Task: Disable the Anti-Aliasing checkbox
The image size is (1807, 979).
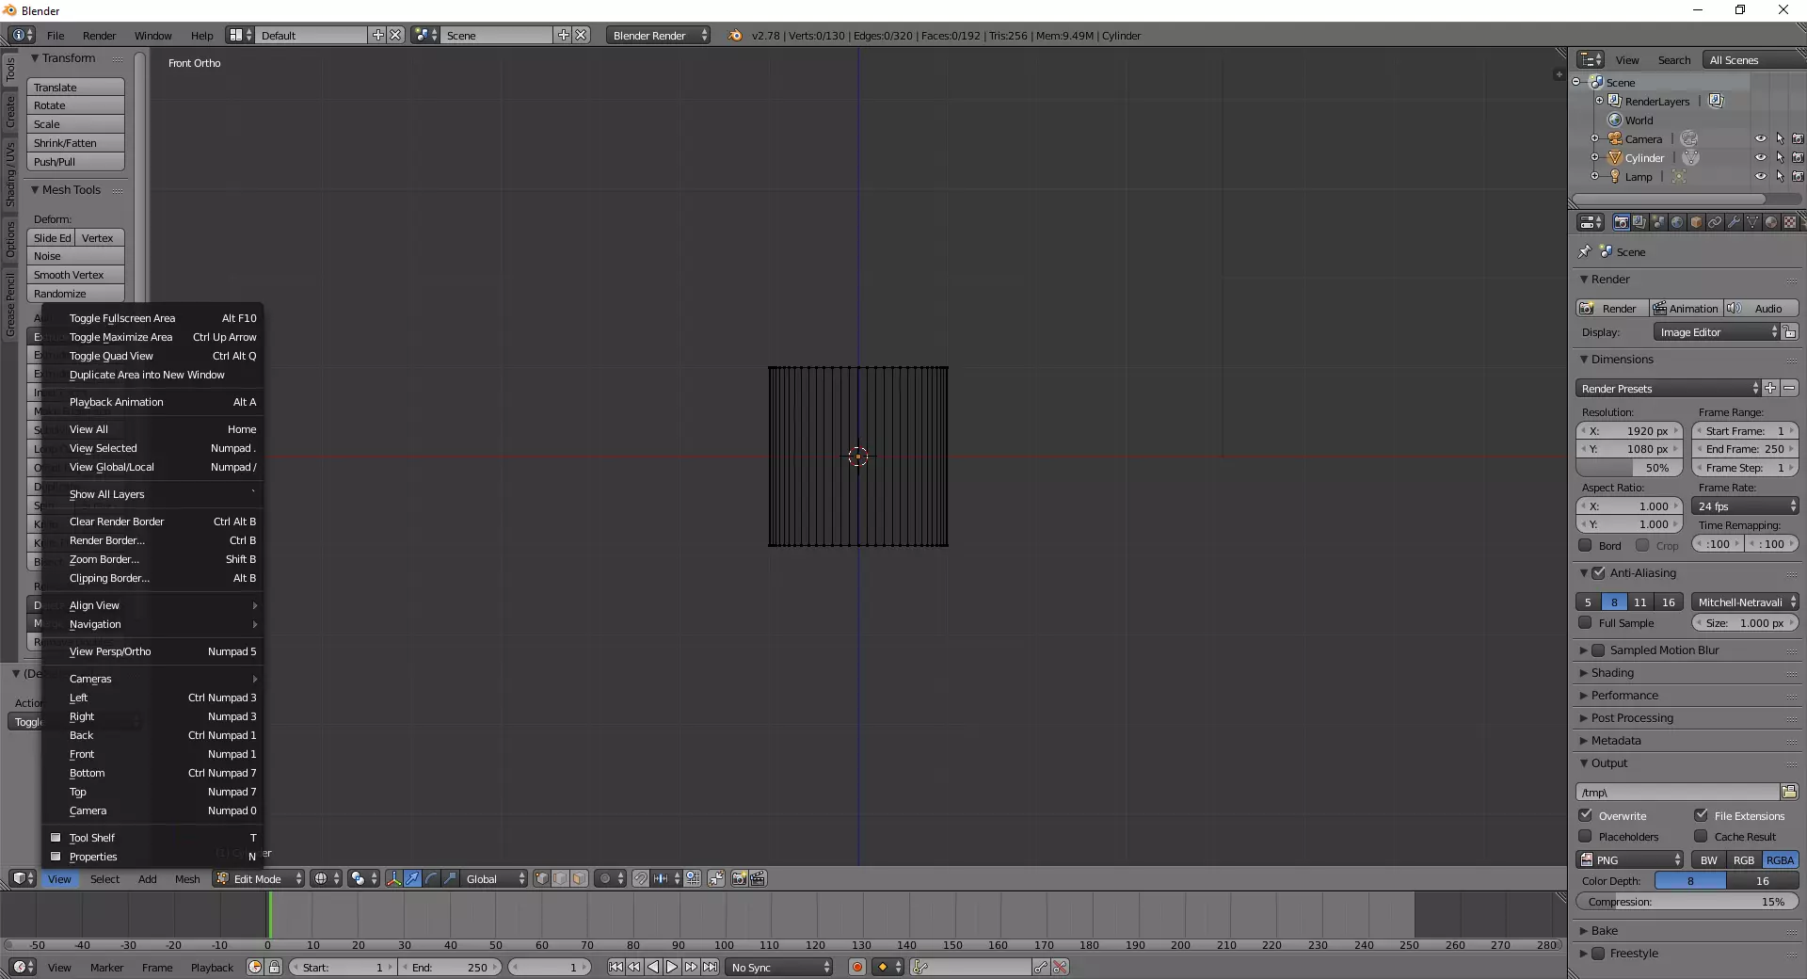Action: 1598,572
